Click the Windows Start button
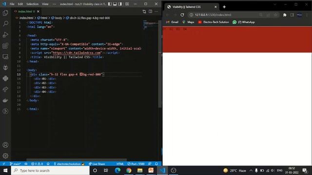Image resolution: width=312 pixels, height=175 pixels. pos(5,171)
